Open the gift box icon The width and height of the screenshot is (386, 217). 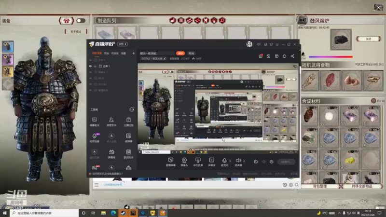click(x=261, y=56)
